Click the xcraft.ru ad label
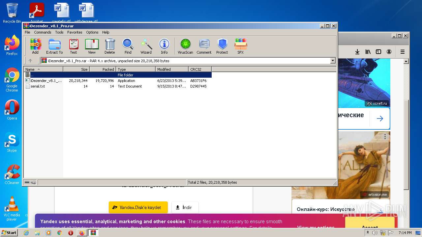422x237 pixels. pos(377,103)
